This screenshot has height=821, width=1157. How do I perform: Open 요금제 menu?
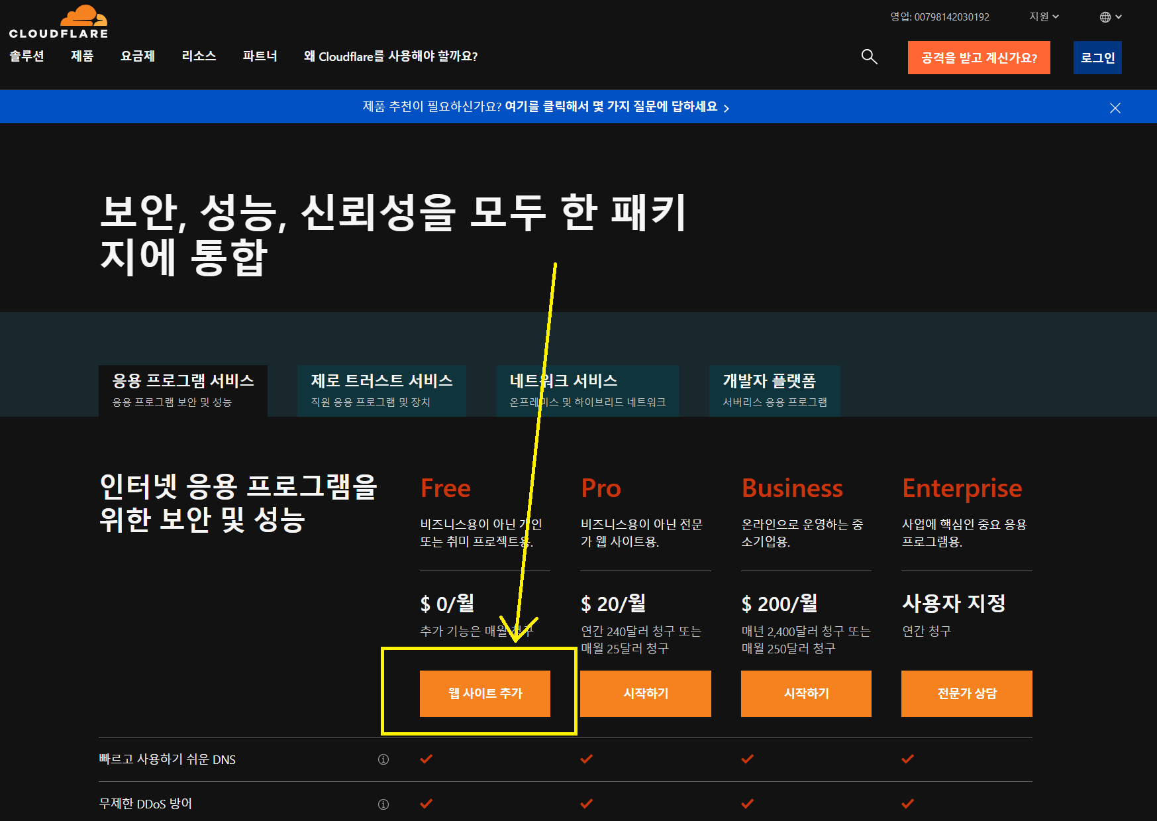coord(138,56)
